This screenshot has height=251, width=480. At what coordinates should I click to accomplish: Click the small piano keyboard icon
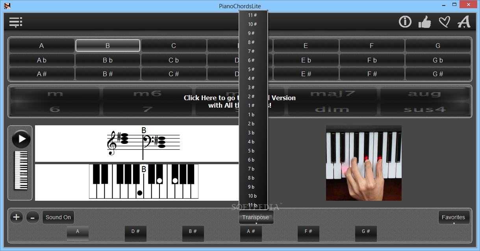click(21, 170)
